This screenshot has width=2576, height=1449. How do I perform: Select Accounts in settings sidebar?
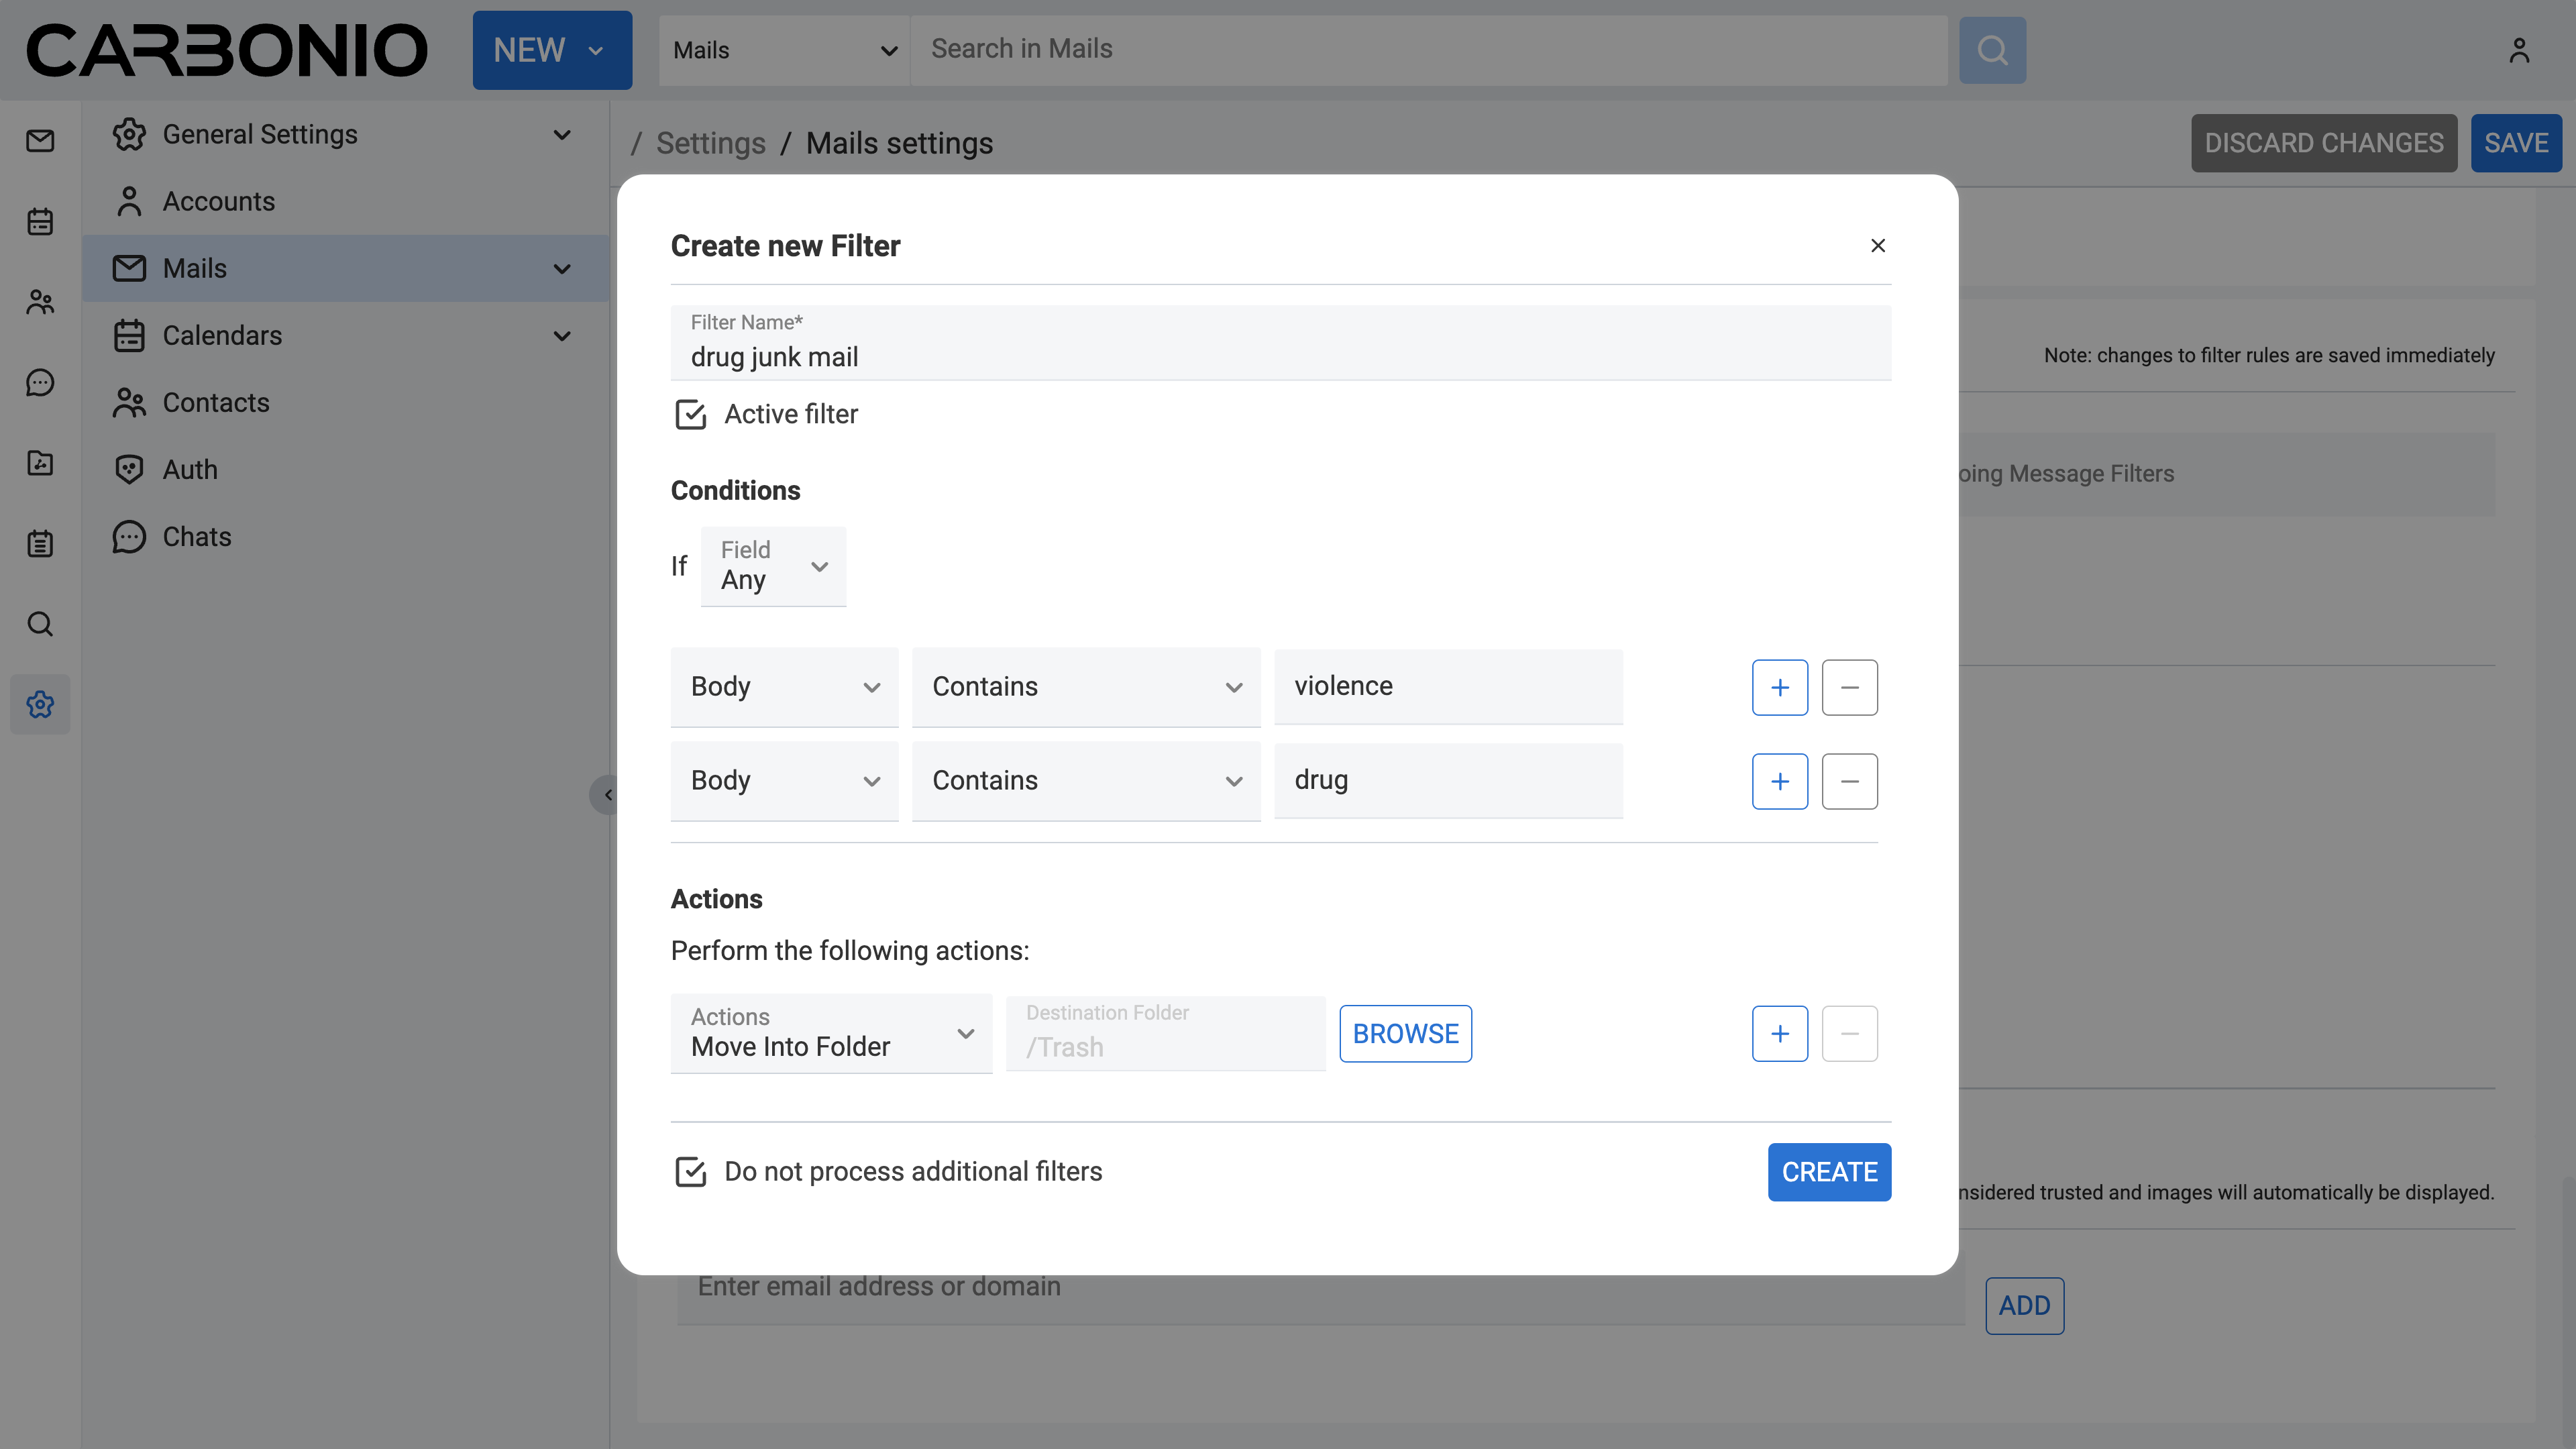tap(218, 201)
